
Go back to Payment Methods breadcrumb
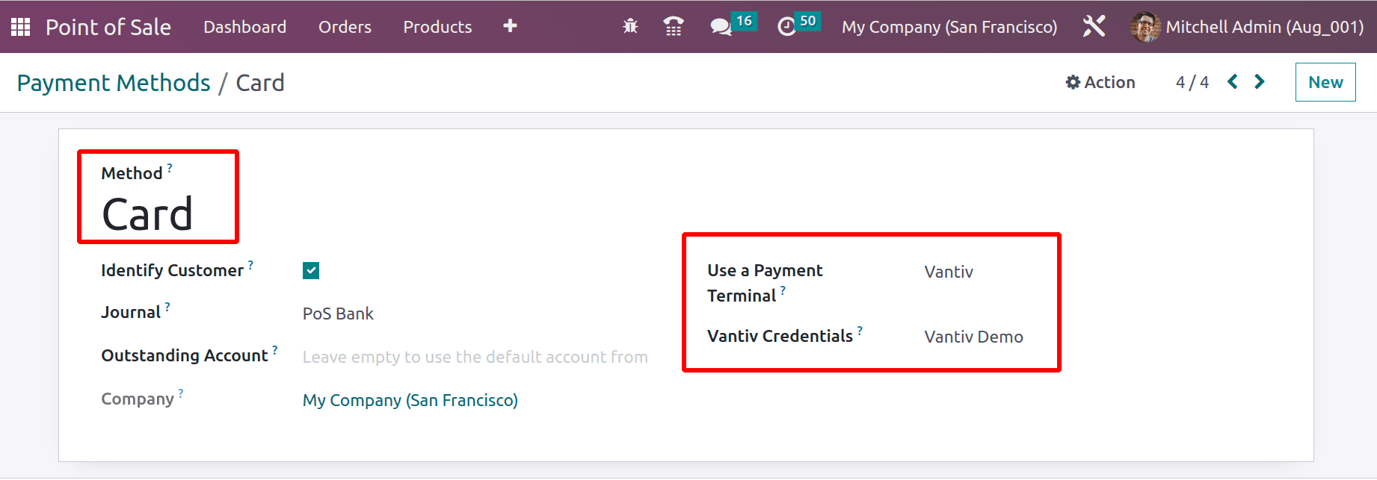click(114, 83)
